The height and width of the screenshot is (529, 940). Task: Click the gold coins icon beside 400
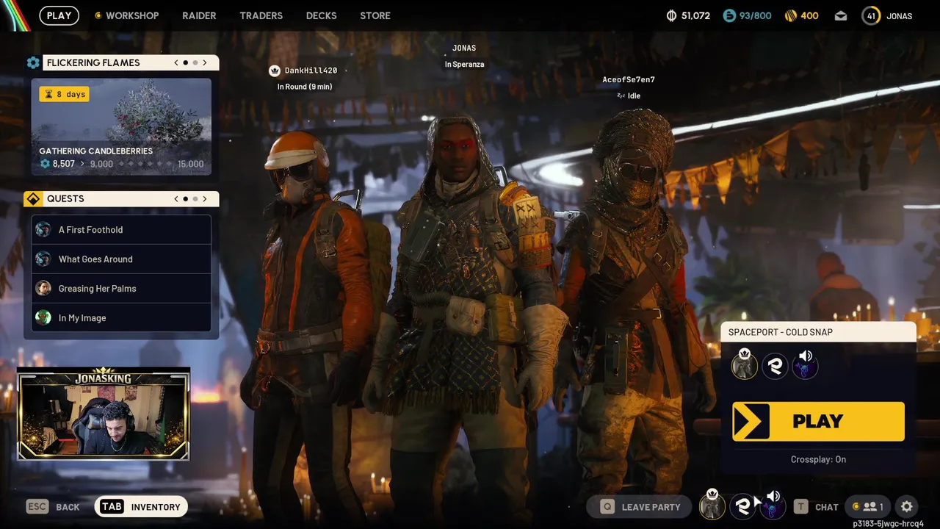[x=791, y=15]
